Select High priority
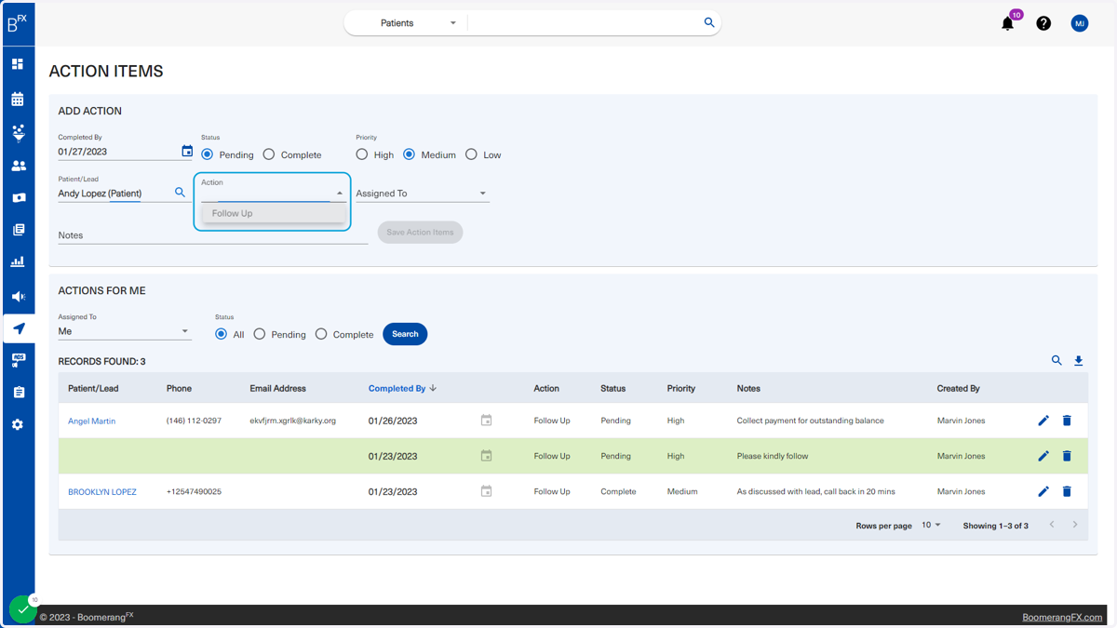 pos(362,154)
